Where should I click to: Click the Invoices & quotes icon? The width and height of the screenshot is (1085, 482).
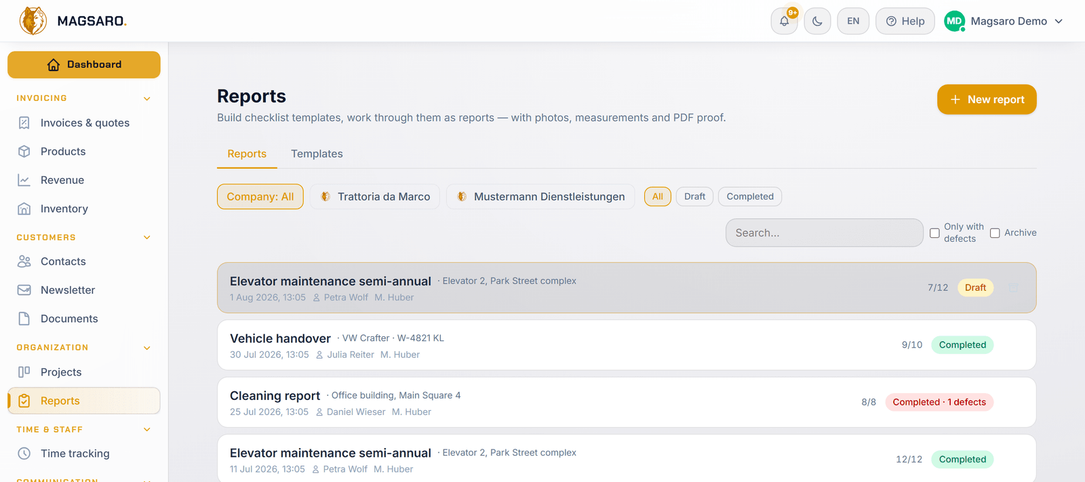click(24, 123)
